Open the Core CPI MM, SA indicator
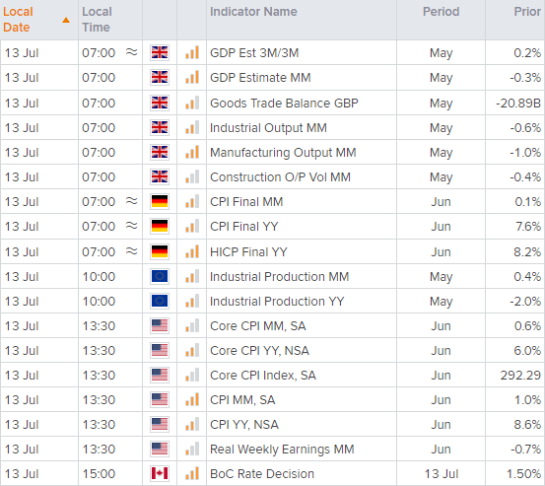The width and height of the screenshot is (545, 486). click(258, 326)
